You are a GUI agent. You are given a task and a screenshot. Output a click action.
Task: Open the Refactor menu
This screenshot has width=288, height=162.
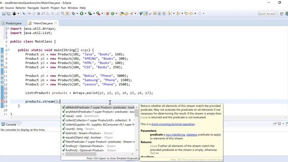(21, 8)
